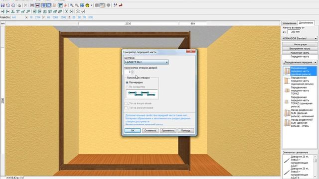Click the related elements list scrollbar
The image size is (319, 179).
tap(315, 167)
